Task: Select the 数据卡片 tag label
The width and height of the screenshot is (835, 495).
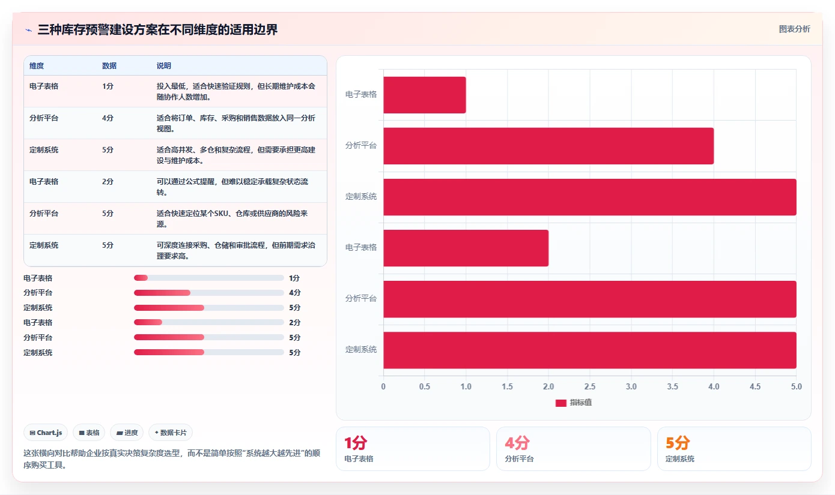Action: point(174,433)
